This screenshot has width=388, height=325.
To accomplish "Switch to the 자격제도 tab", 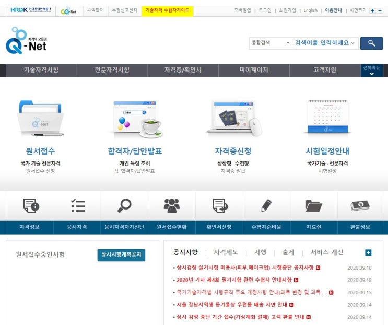I will (226, 252).
